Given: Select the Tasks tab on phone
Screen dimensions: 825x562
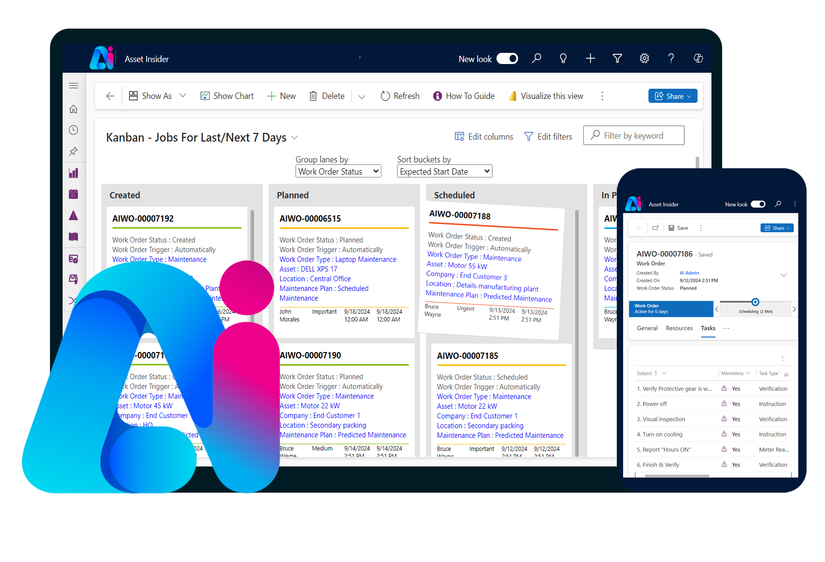Looking at the screenshot, I should coord(708,328).
